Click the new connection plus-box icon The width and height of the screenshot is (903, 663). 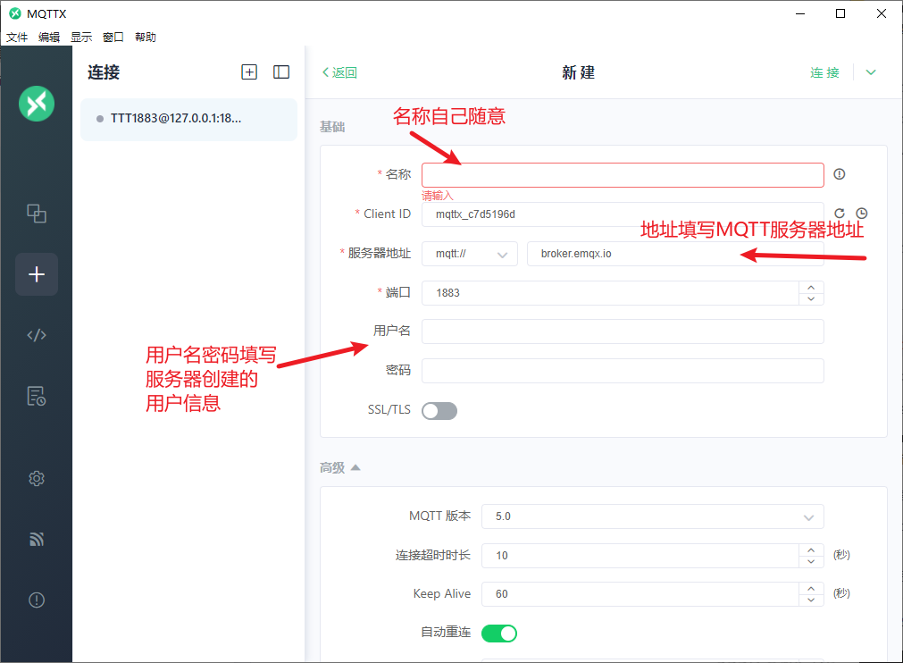coord(249,72)
